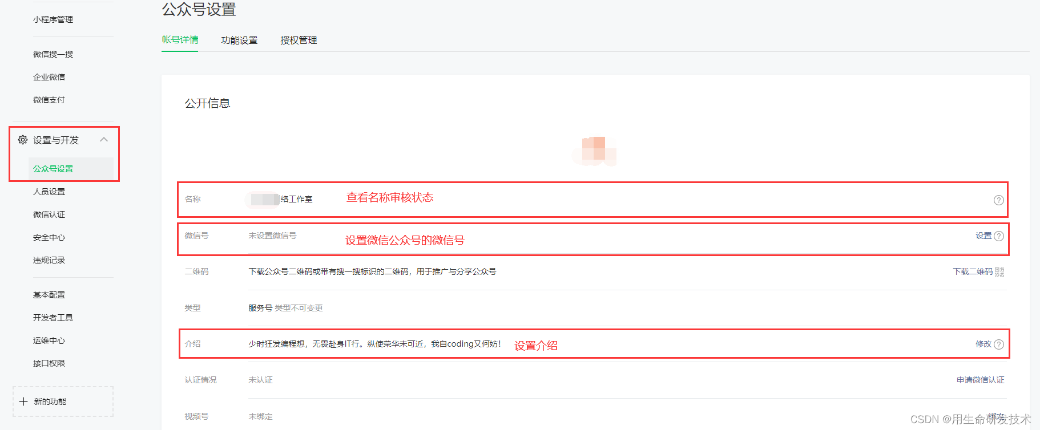The width and height of the screenshot is (1040, 430).
Task: Click the 少时狂发编程想 introduction text
Action: coord(374,344)
